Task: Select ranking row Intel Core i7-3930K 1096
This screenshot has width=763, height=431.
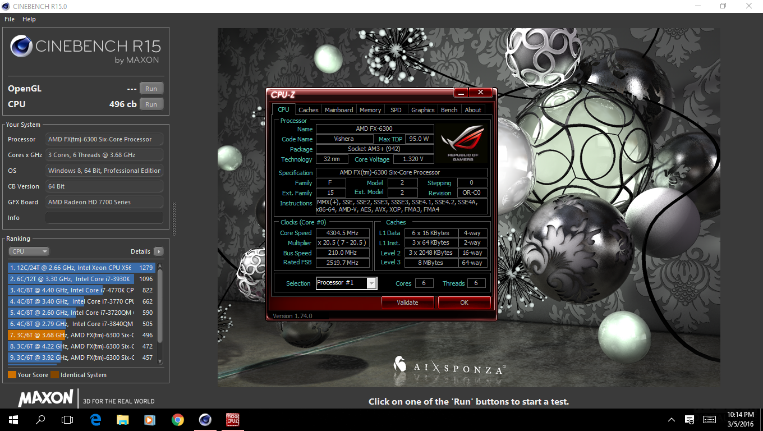Action: [x=81, y=279]
